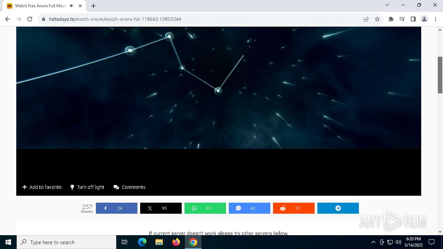
Task: Expand tab search chevron
Action: (x=387, y=5)
